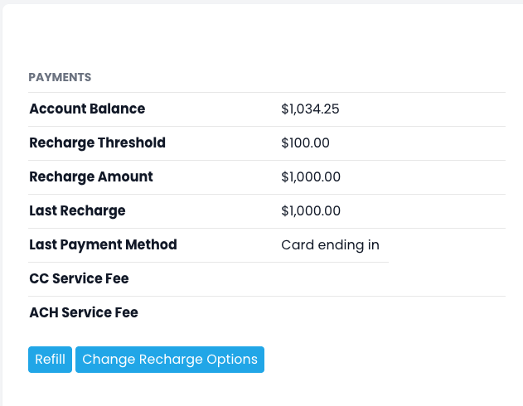Select the Last Recharge label
Image resolution: width=523 pixels, height=406 pixels.
(77, 210)
